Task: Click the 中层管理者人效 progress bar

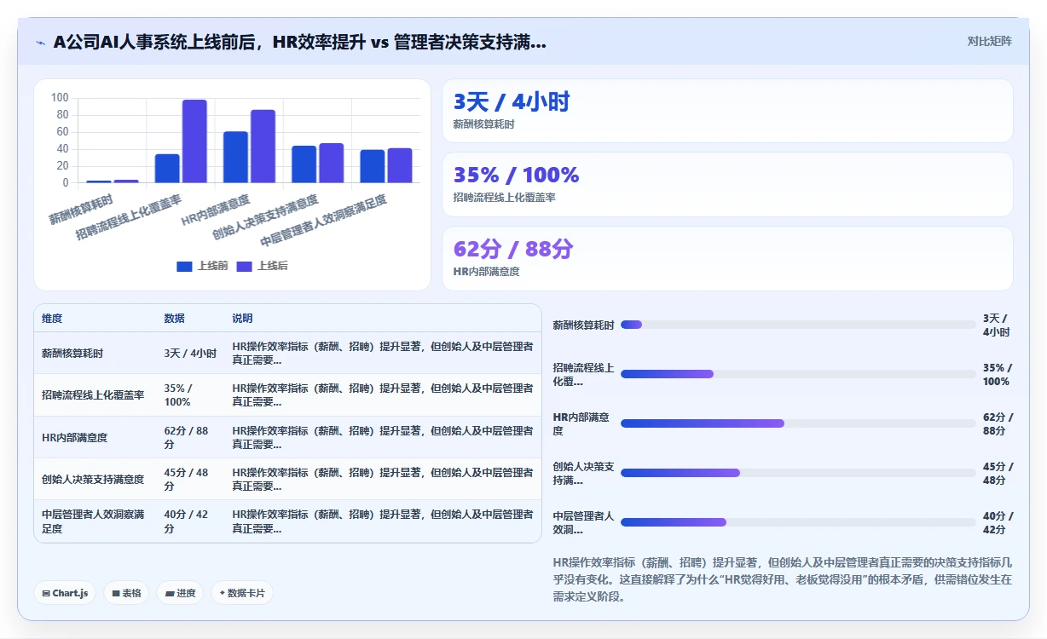Action: [x=798, y=522]
